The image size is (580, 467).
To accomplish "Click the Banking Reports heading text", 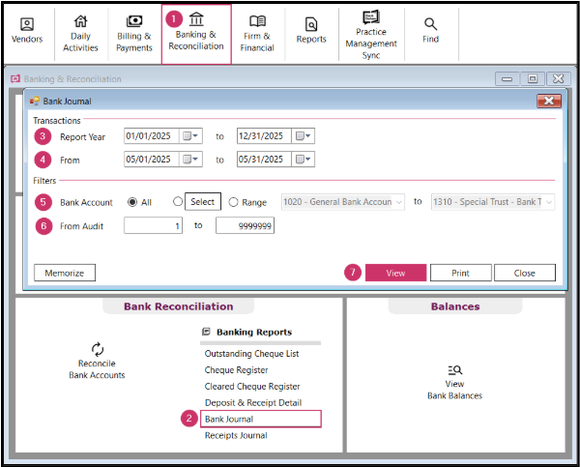I will pos(254,332).
